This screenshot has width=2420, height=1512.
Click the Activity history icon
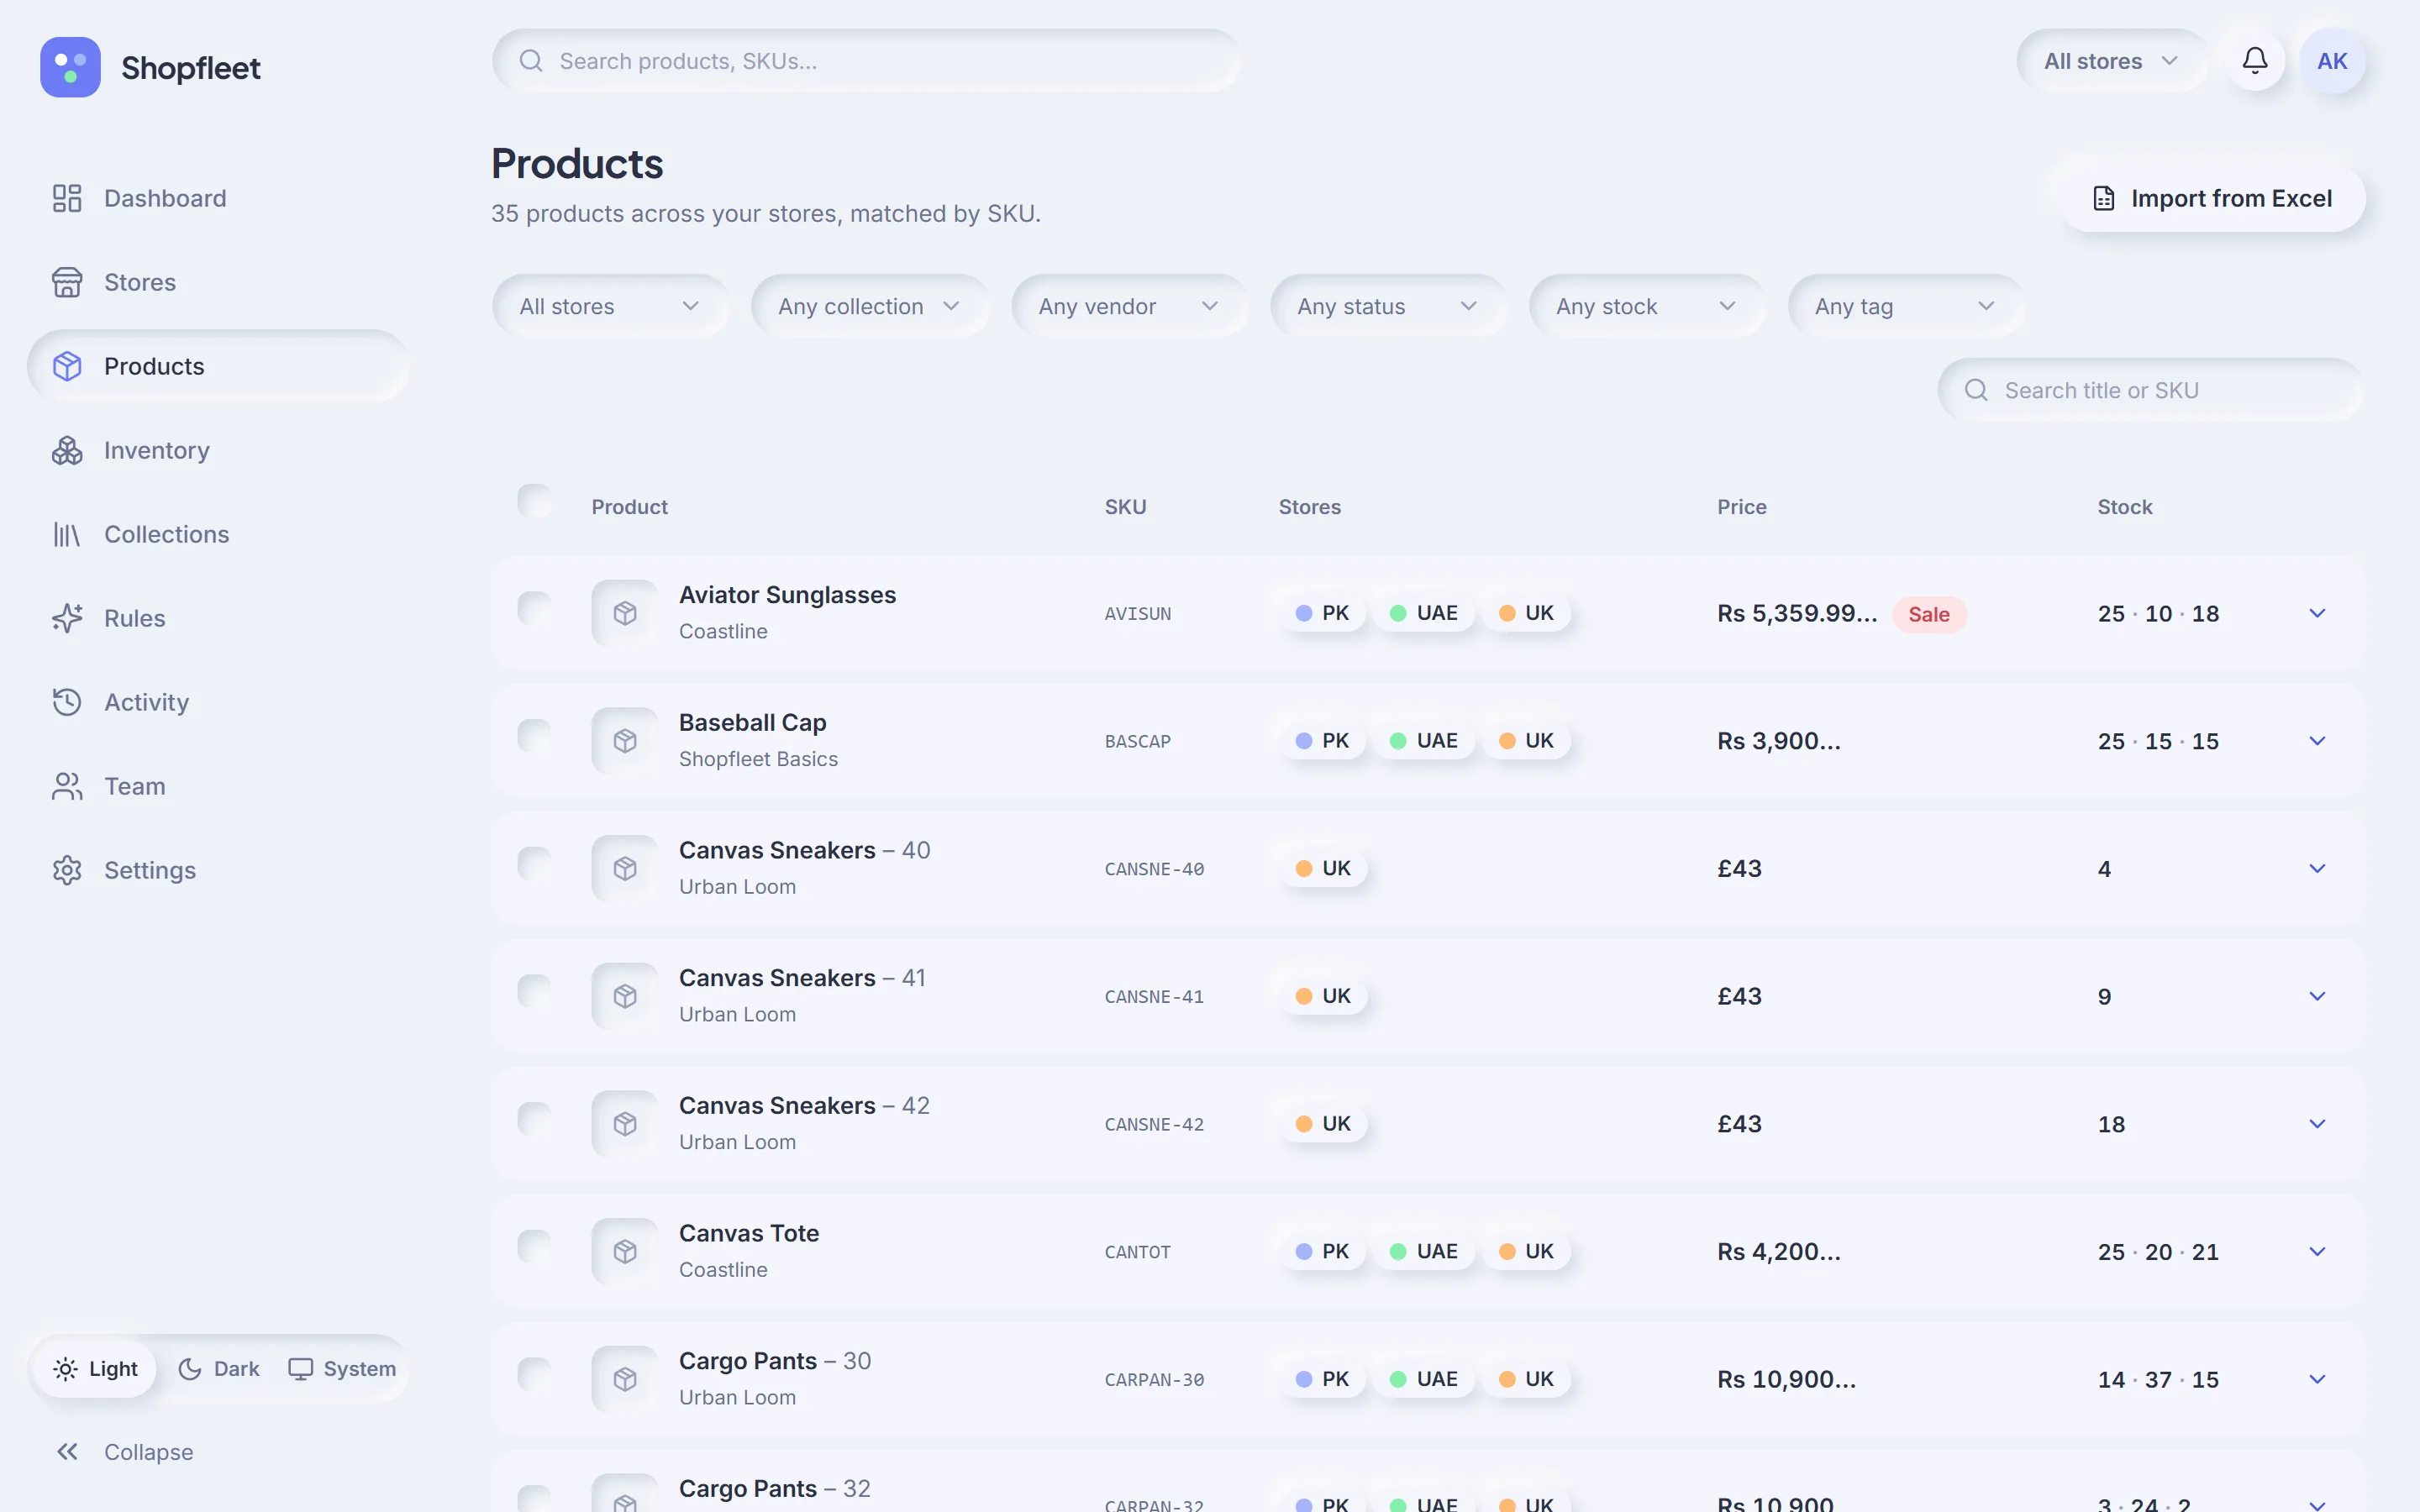pos(67,702)
